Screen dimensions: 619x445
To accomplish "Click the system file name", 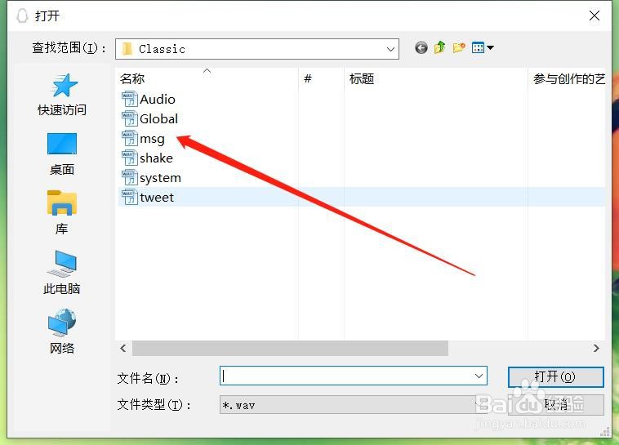I will (x=160, y=178).
